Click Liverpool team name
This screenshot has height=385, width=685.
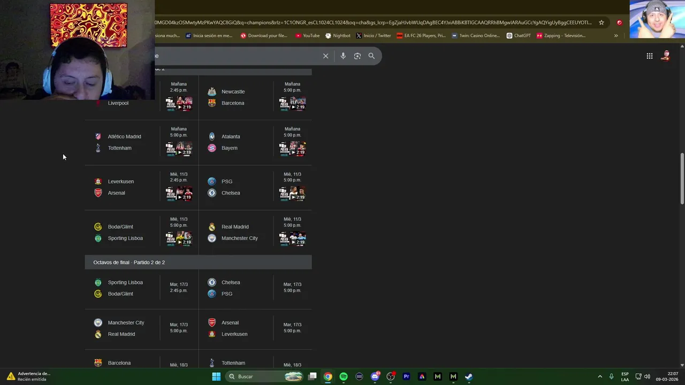coord(118,103)
